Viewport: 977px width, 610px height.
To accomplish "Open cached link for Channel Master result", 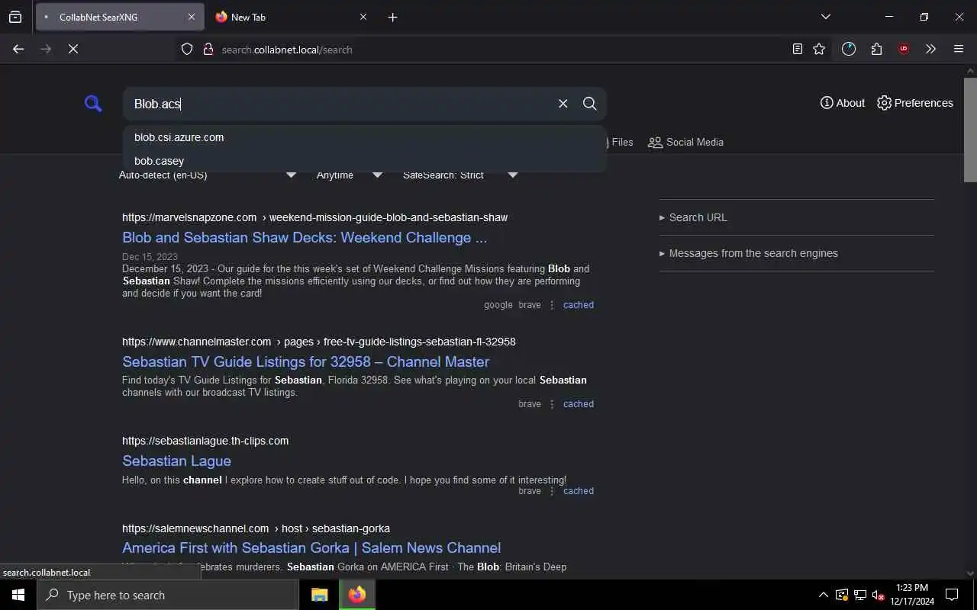I will [x=578, y=404].
